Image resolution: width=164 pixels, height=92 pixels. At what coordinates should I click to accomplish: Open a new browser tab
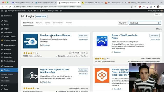pos(153,3)
